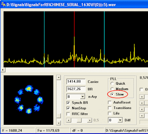Click the left cyan bandwidth marker line
This screenshot has width=148, height=134.
point(44,39)
